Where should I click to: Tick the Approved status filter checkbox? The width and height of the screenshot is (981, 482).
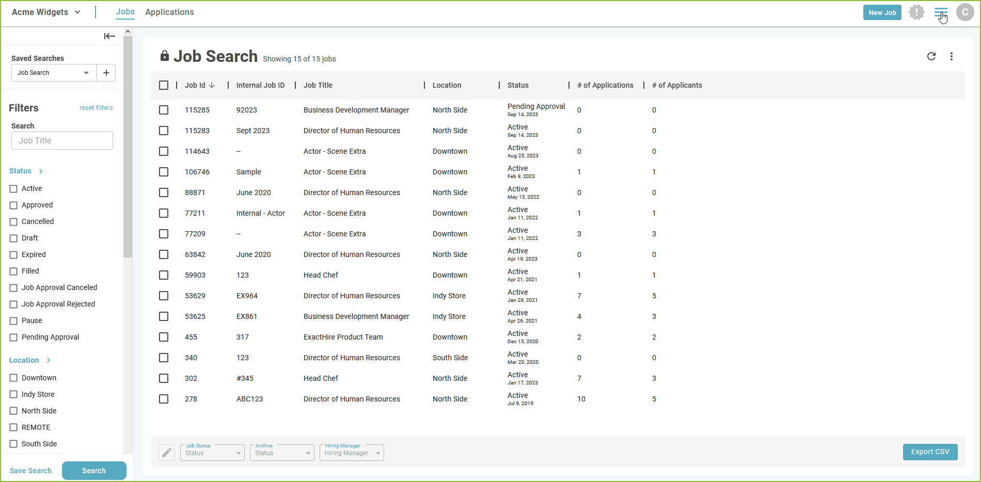point(13,205)
